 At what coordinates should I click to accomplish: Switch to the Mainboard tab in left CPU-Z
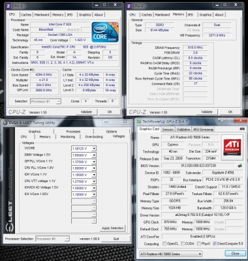tap(42, 15)
